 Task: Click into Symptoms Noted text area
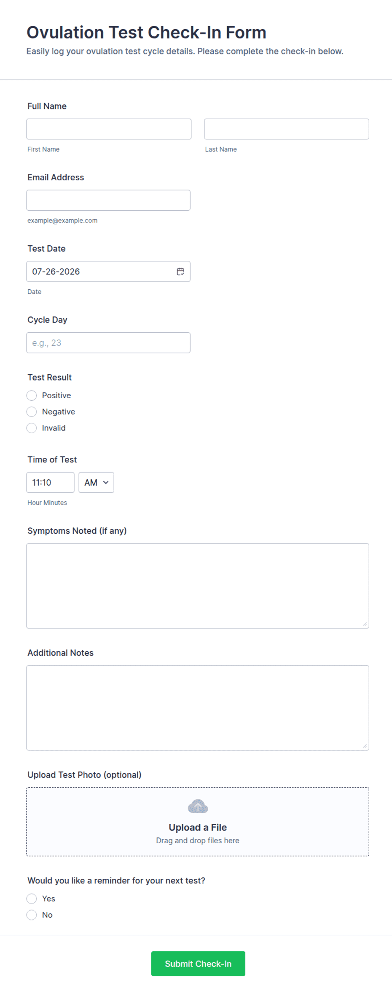tap(198, 586)
